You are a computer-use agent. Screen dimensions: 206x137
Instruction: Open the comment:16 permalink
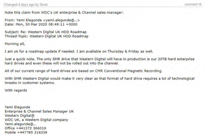[x=193, y=4]
